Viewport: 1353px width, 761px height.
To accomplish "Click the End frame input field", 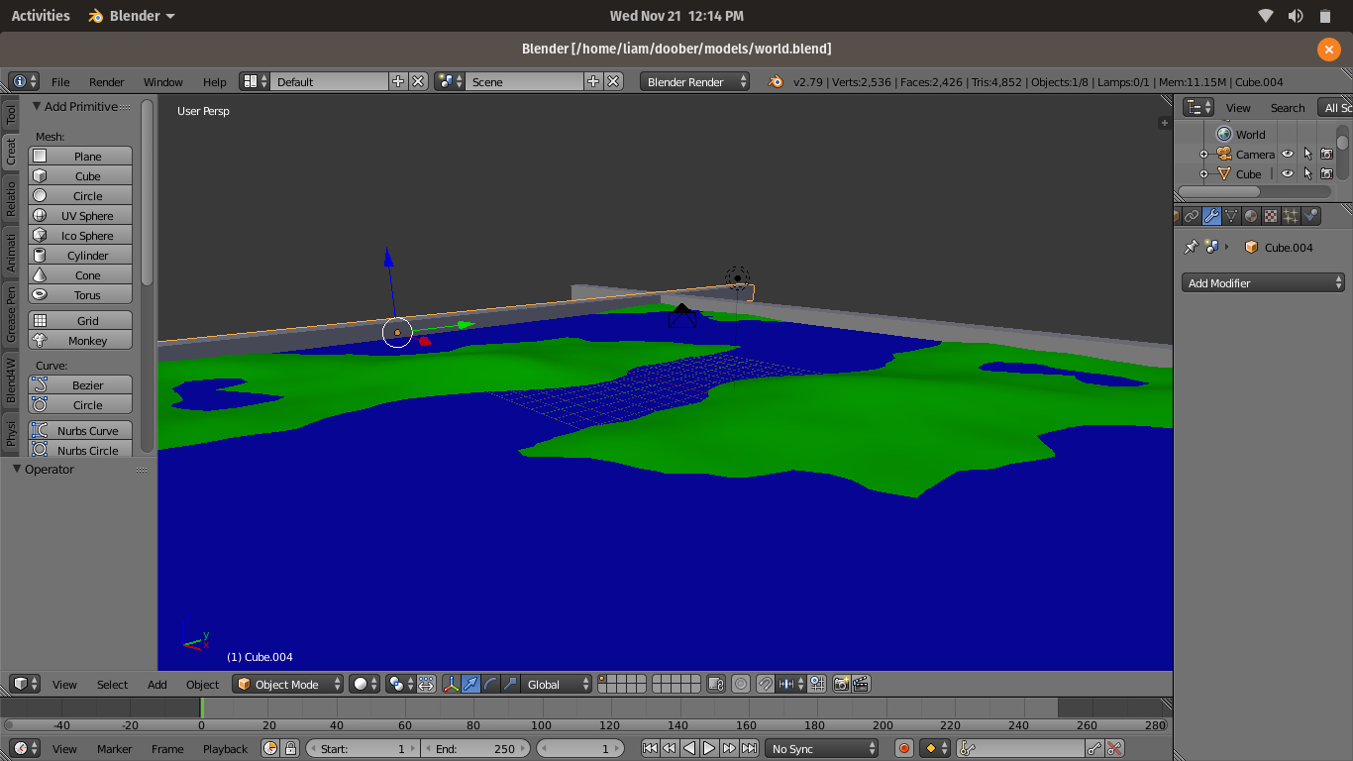I will [475, 749].
